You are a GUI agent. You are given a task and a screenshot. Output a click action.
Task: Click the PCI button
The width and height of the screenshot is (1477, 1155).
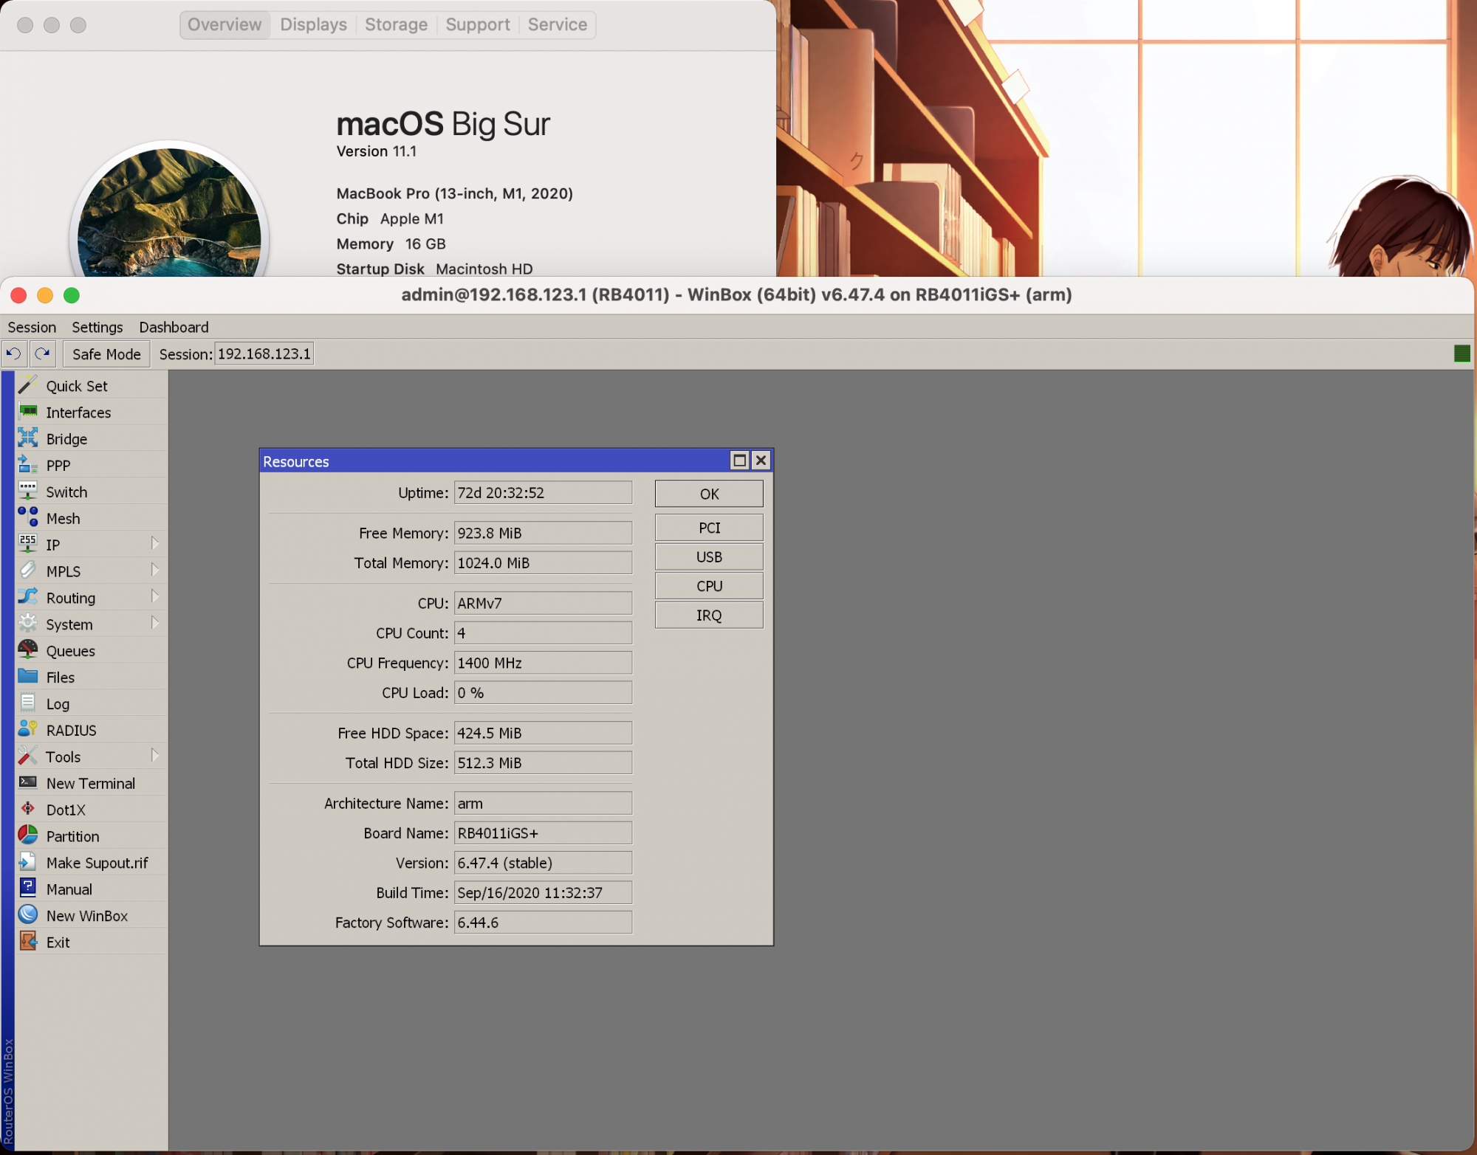708,528
